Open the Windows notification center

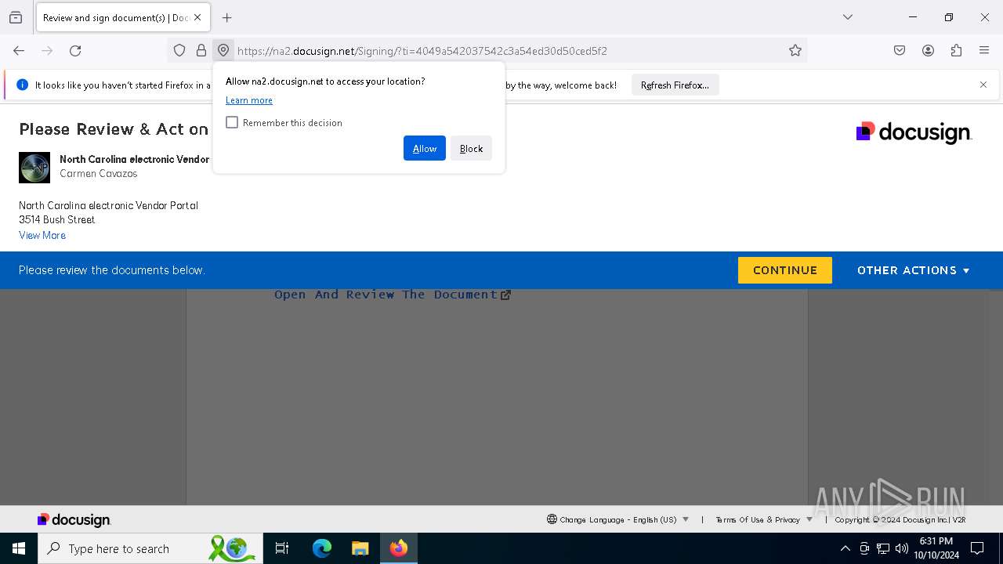click(977, 548)
